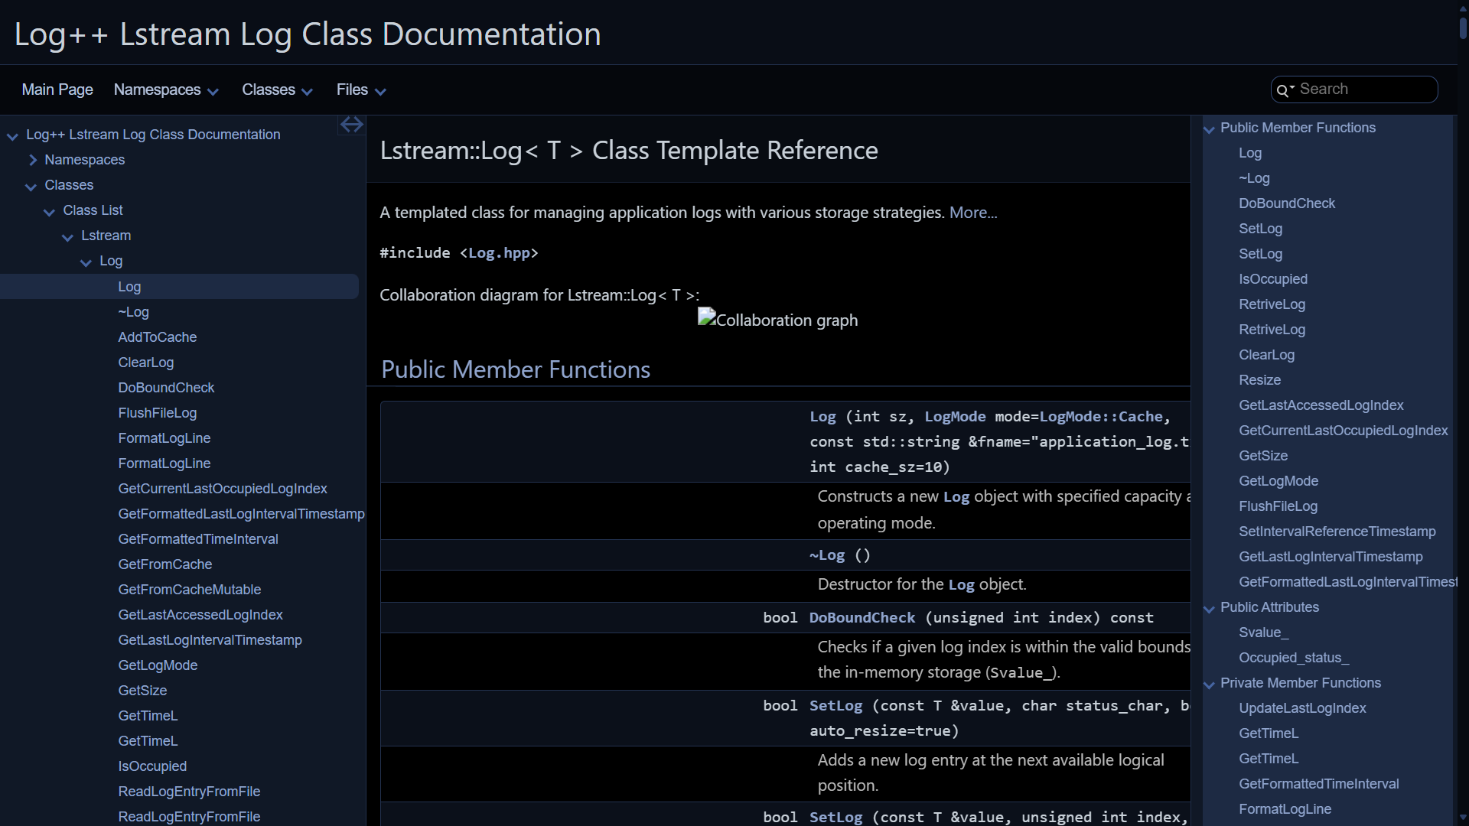The width and height of the screenshot is (1469, 826).
Task: Collapse the Classes tree node
Action: 31,186
